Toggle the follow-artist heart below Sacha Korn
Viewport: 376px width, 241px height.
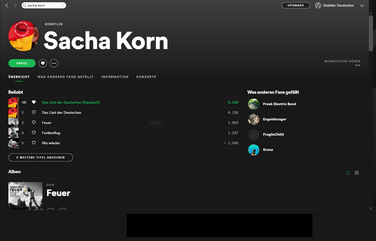43,63
